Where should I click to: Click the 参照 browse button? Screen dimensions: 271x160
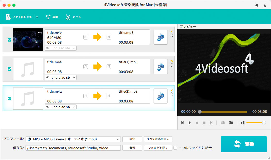click(132, 148)
